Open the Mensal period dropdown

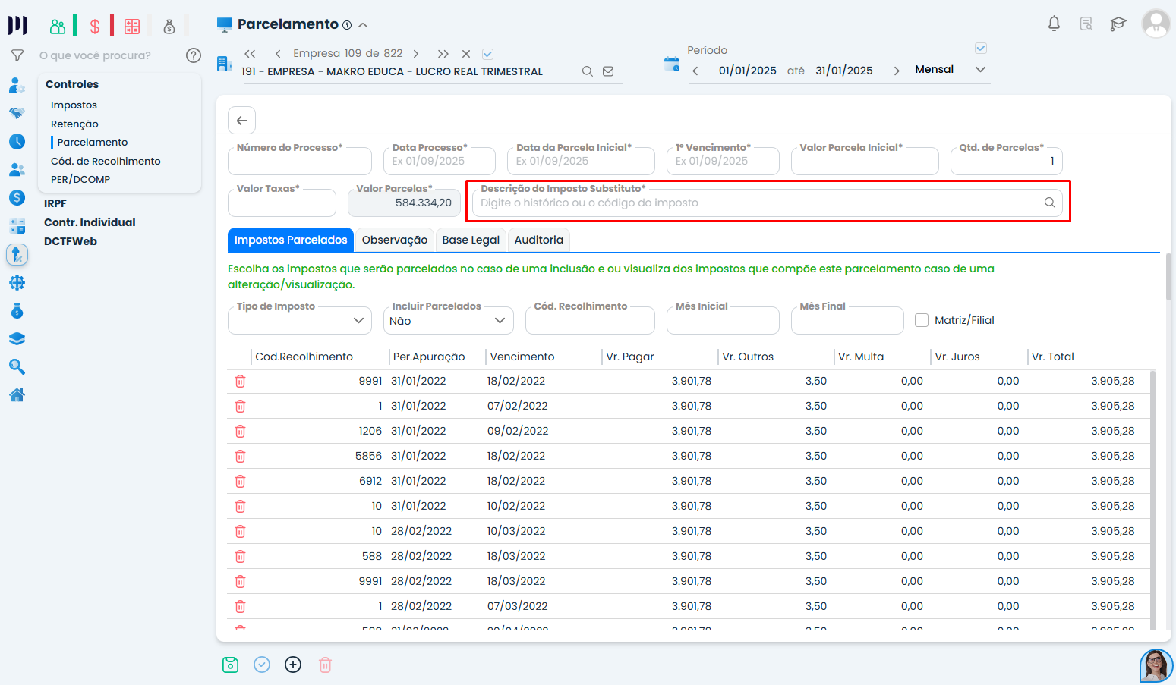979,70
